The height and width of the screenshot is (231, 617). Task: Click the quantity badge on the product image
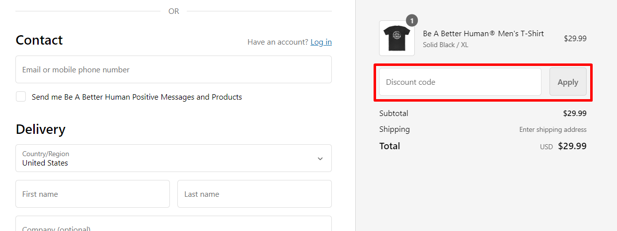(412, 20)
